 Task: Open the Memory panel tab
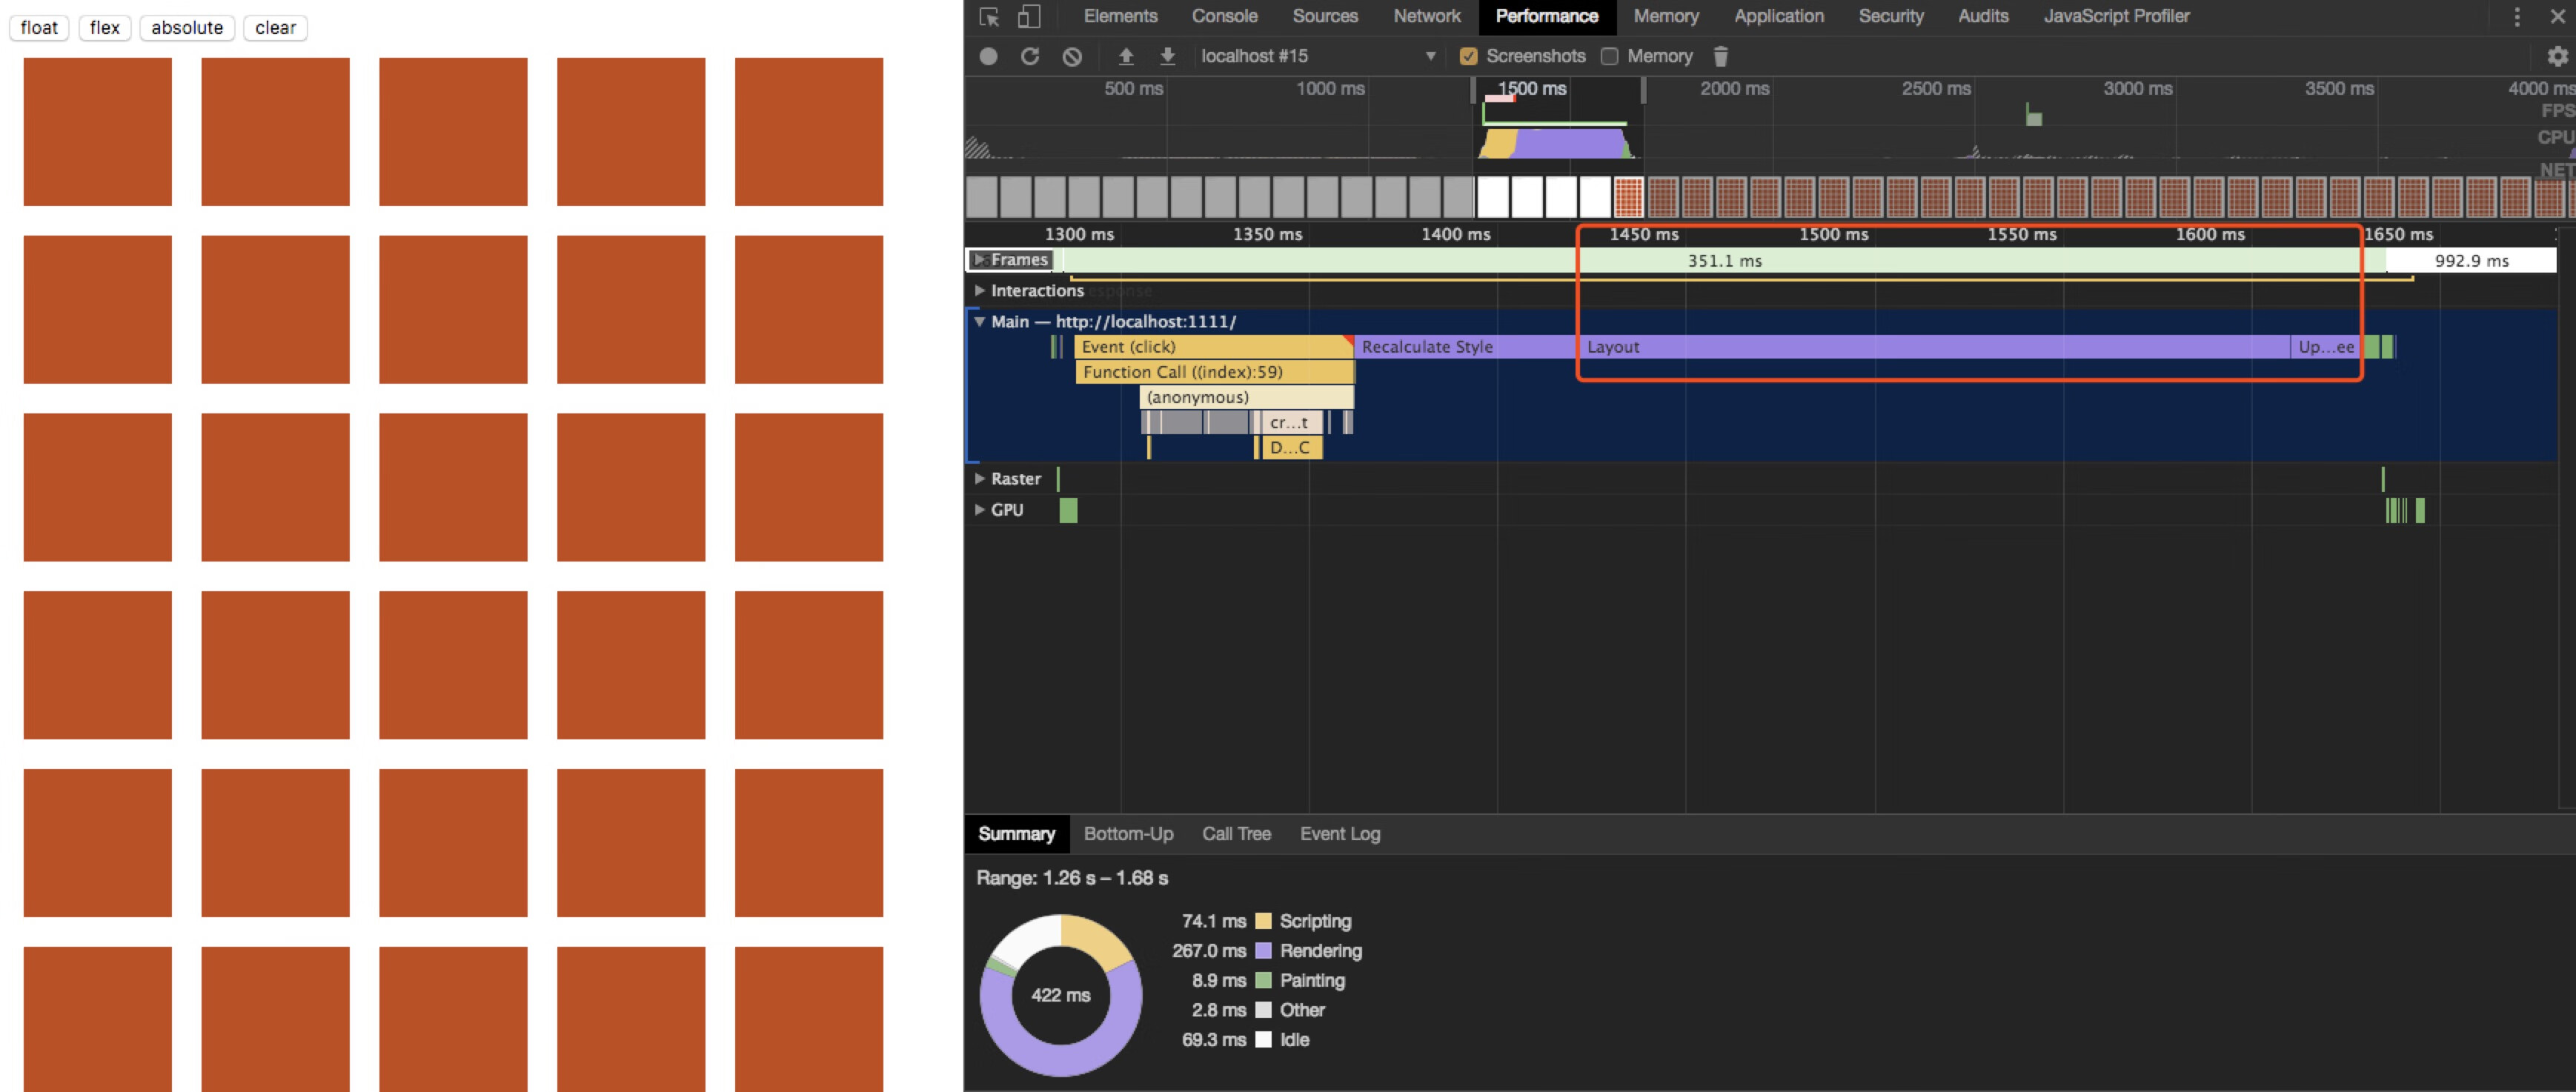click(x=1666, y=17)
